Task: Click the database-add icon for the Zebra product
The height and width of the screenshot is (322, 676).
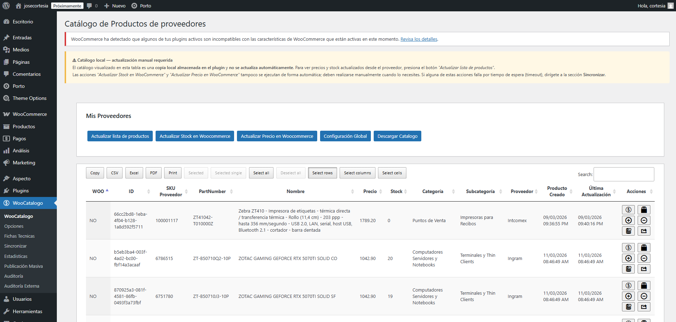Action: [x=628, y=231]
